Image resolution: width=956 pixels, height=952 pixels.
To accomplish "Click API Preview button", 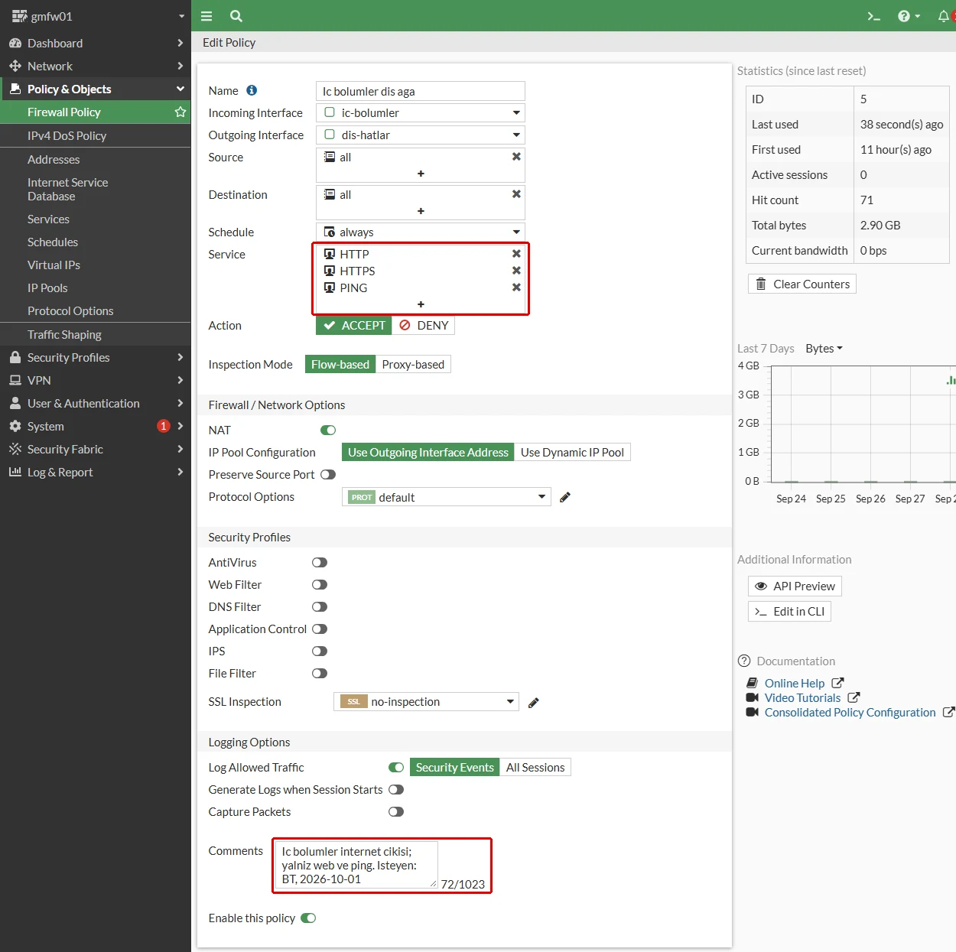I will [795, 586].
